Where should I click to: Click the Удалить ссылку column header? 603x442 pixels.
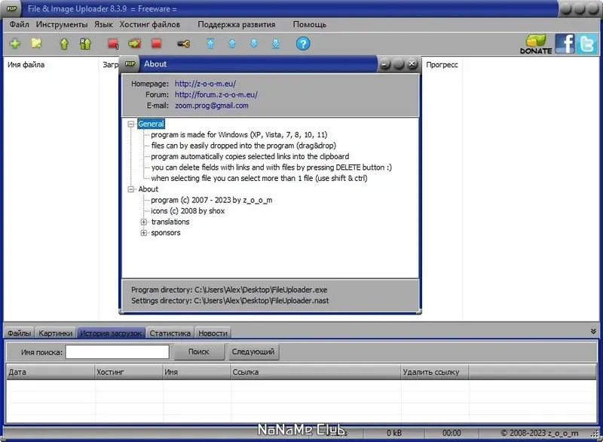[435, 372]
